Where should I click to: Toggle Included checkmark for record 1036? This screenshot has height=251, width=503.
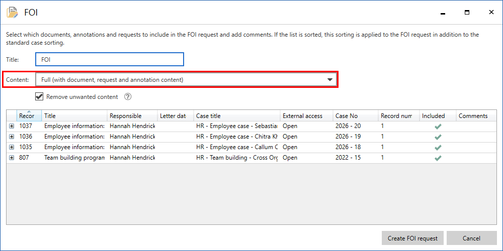438,137
